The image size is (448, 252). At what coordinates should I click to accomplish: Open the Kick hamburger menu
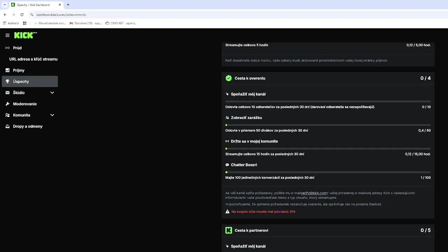(x=7, y=35)
